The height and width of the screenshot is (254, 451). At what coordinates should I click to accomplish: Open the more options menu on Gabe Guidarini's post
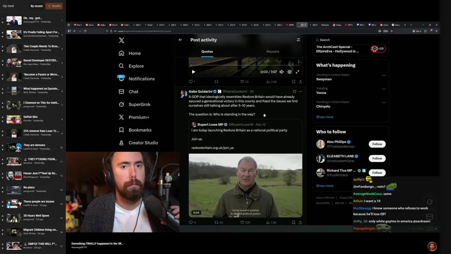point(300,91)
